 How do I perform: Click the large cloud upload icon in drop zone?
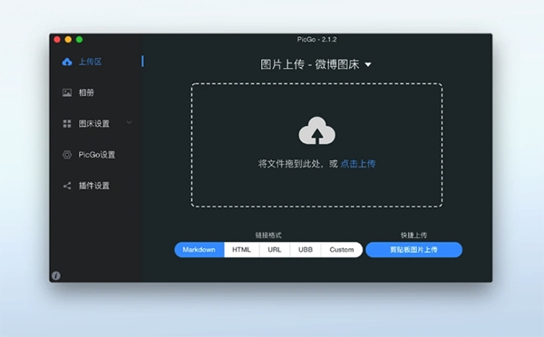click(316, 130)
